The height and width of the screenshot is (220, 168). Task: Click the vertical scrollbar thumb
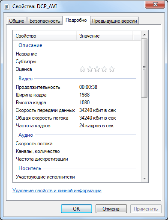click(x=144, y=68)
